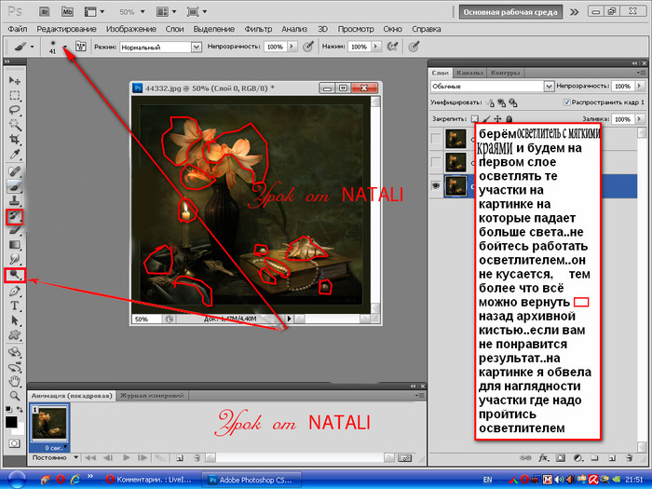This screenshot has width=652, height=489.
Task: Click the 'Основная рабочая среда' workspace button
Action: (x=510, y=12)
